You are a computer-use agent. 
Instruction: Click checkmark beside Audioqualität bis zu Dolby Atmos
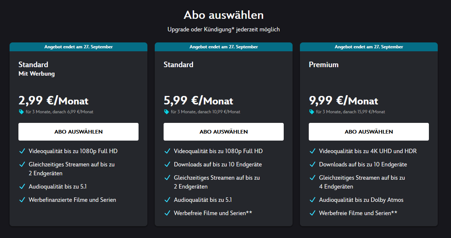coord(312,200)
